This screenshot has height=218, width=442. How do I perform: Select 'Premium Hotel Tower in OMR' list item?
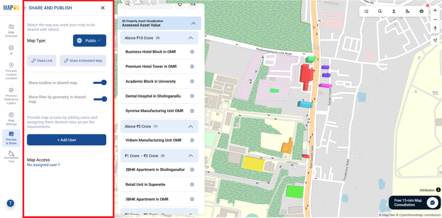pos(159,67)
